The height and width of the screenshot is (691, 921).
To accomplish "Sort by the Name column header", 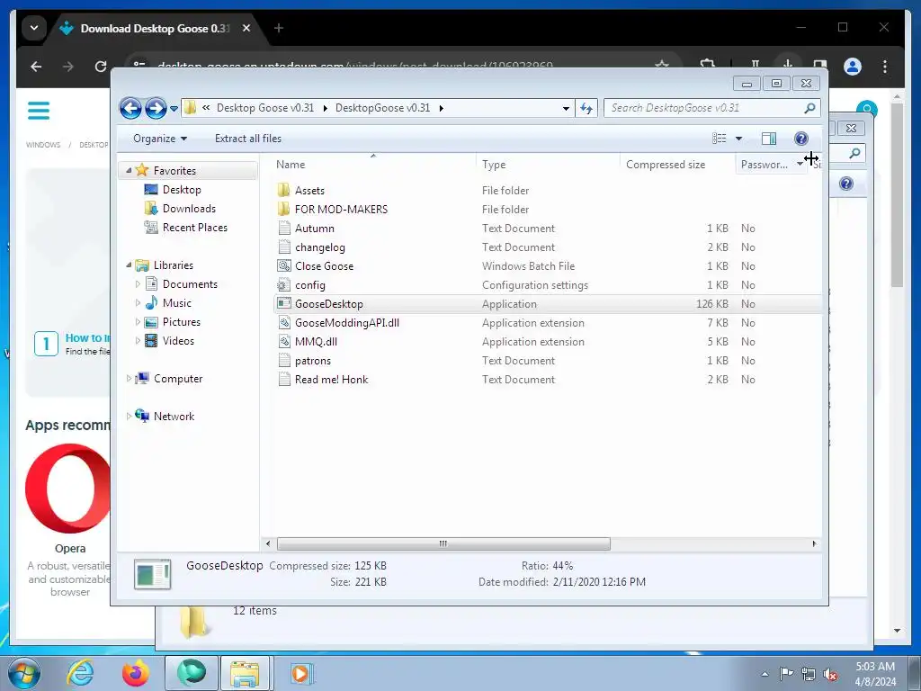I will [373, 165].
